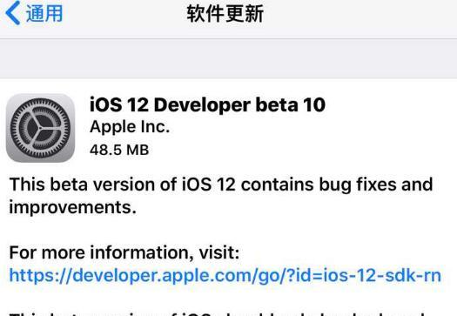The height and width of the screenshot is (316, 457).
Task: Select the iOS 12 Developer beta 10 heading
Action: (x=207, y=104)
